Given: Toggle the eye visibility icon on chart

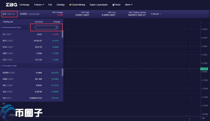Looking at the screenshot, I should pyautogui.click(x=4, y=104).
